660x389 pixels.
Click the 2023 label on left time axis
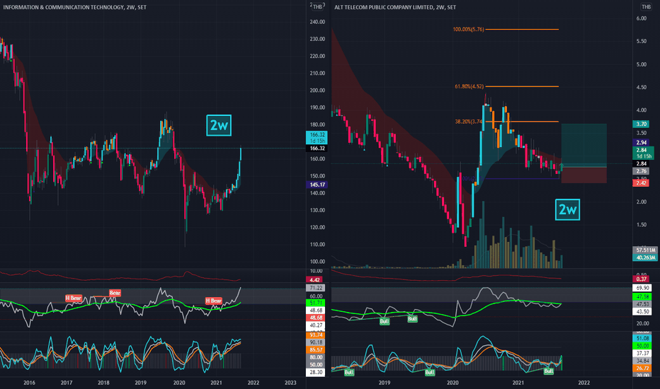(x=290, y=383)
